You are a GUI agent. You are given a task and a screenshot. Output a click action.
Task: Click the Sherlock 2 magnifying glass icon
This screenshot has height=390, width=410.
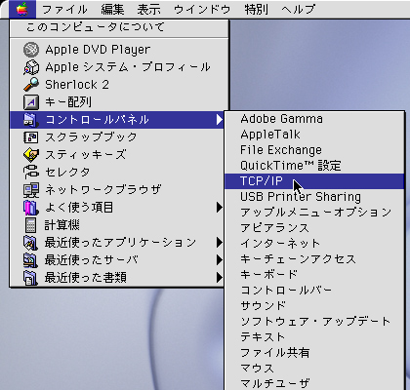click(x=31, y=85)
